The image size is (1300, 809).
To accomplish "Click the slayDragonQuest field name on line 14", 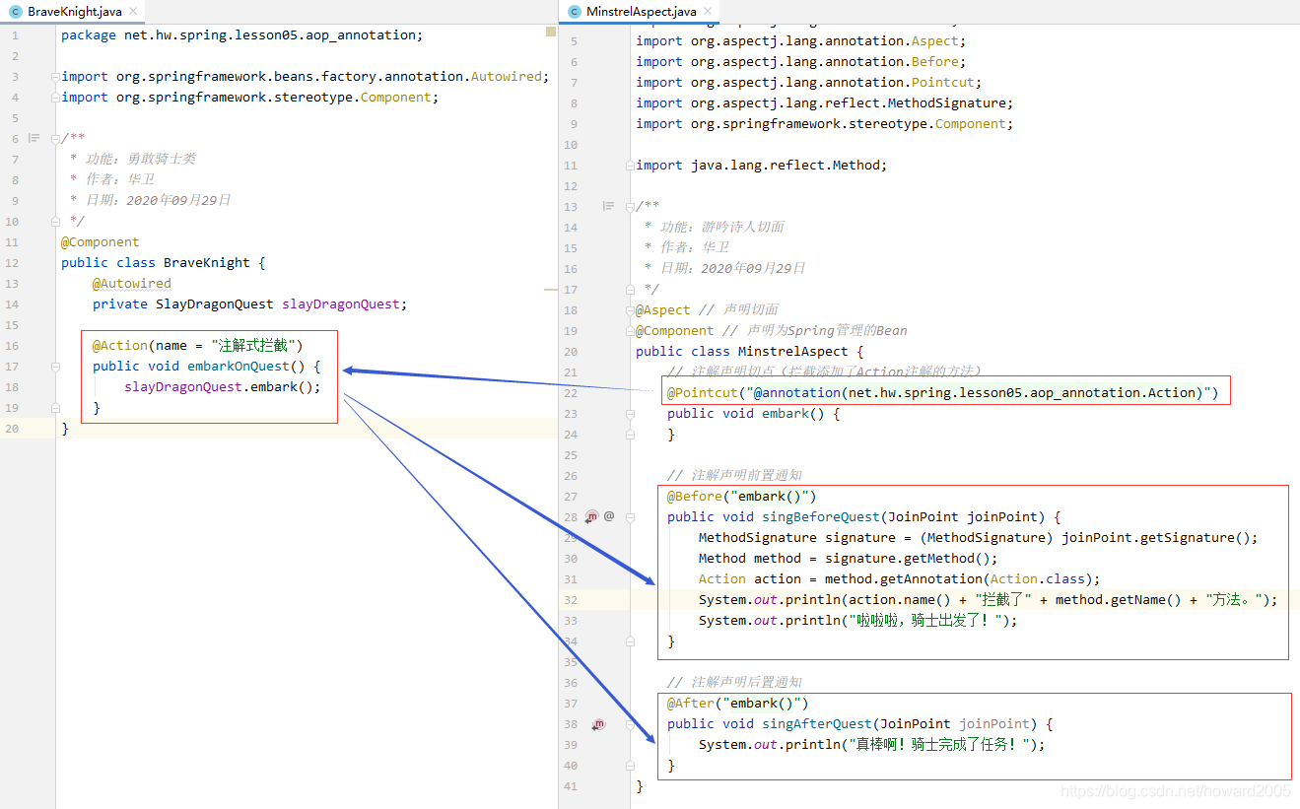I will [341, 304].
